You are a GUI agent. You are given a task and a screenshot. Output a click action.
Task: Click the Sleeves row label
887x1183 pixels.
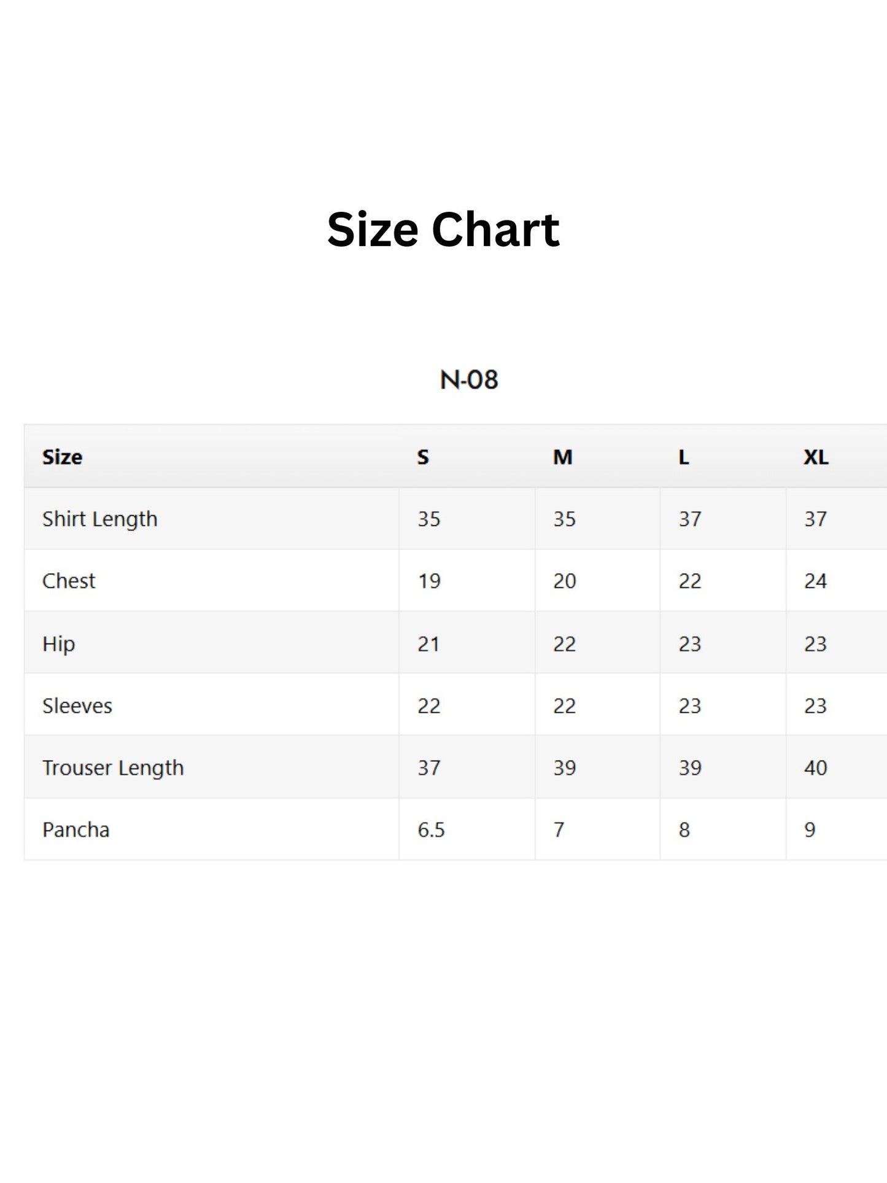pyautogui.click(x=77, y=706)
